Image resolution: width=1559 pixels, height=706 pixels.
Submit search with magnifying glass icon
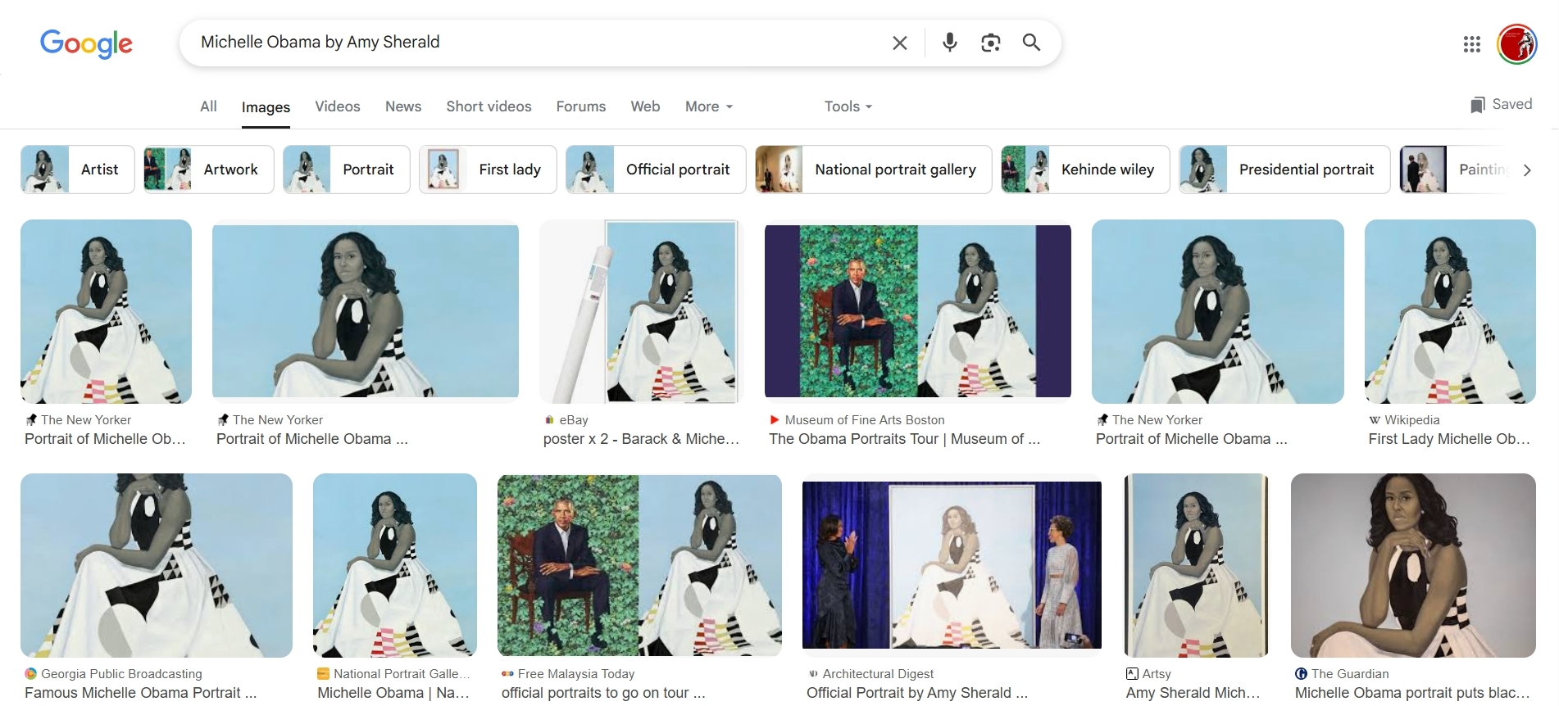pyautogui.click(x=1031, y=43)
